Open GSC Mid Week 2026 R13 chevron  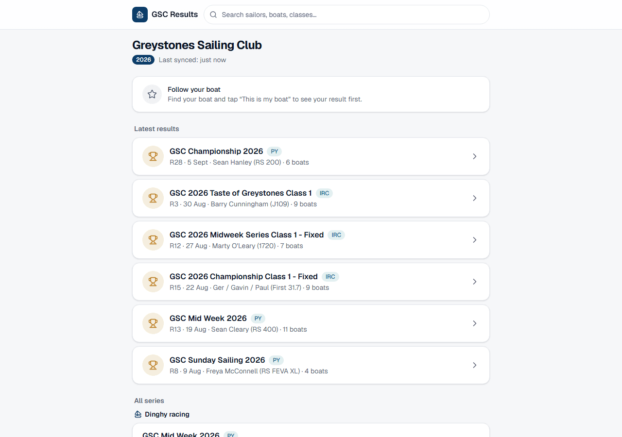475,323
